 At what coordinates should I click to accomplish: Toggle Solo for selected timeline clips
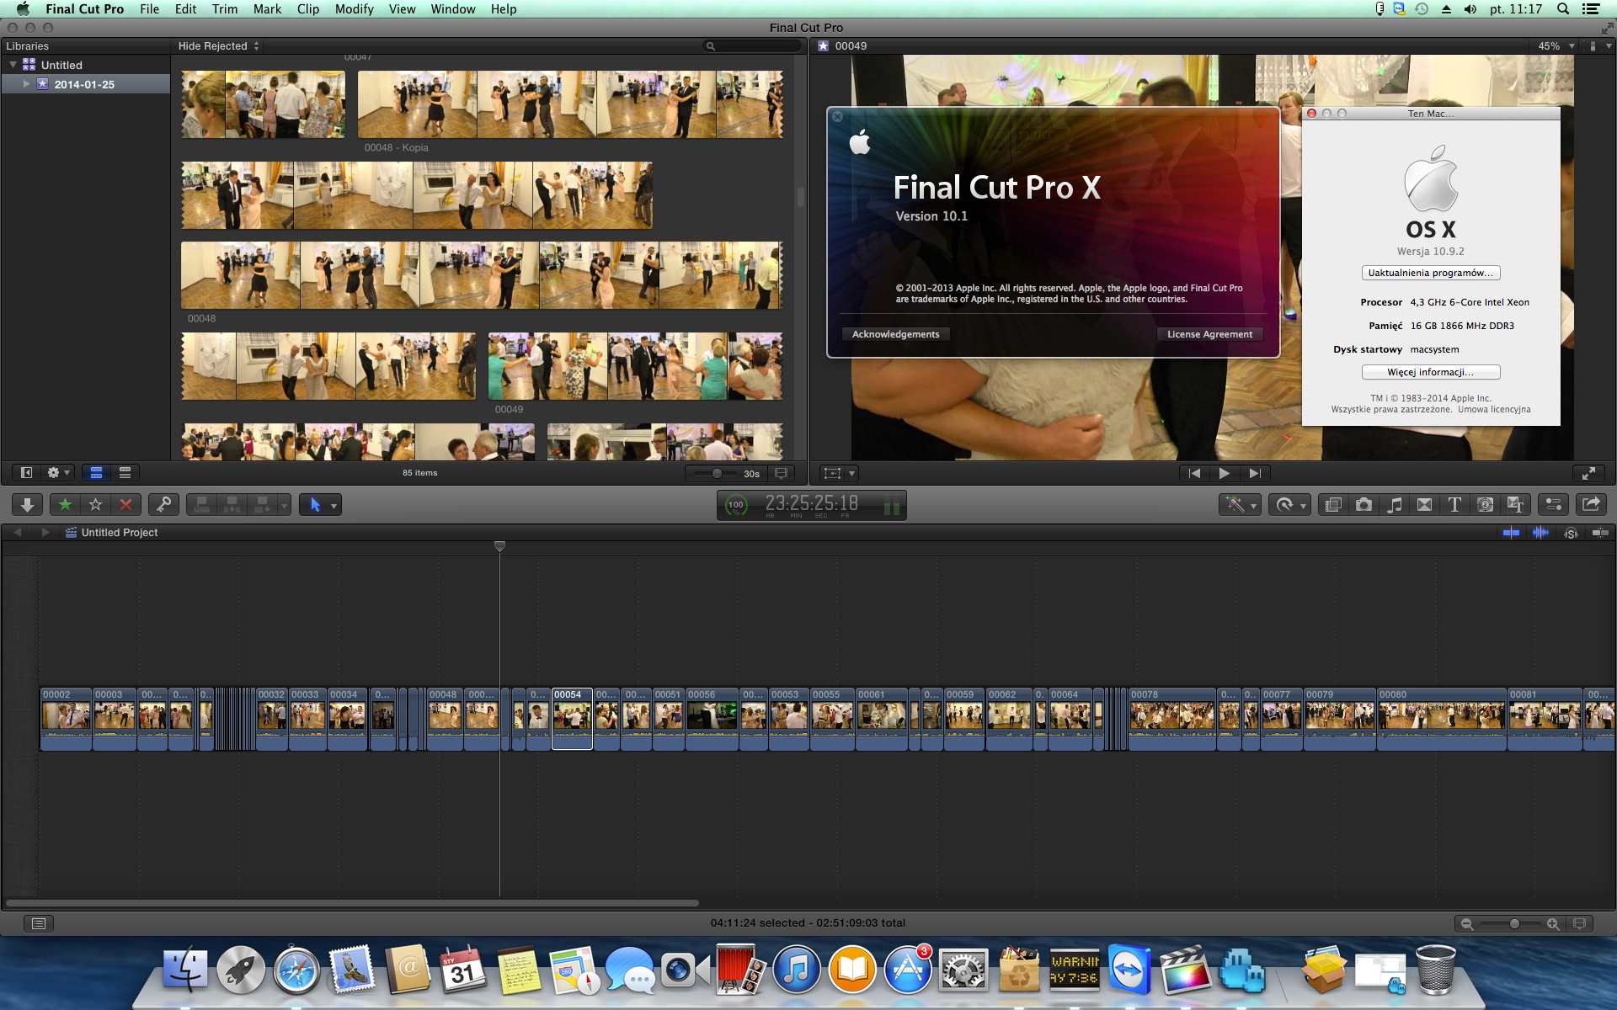pyautogui.click(x=1571, y=533)
